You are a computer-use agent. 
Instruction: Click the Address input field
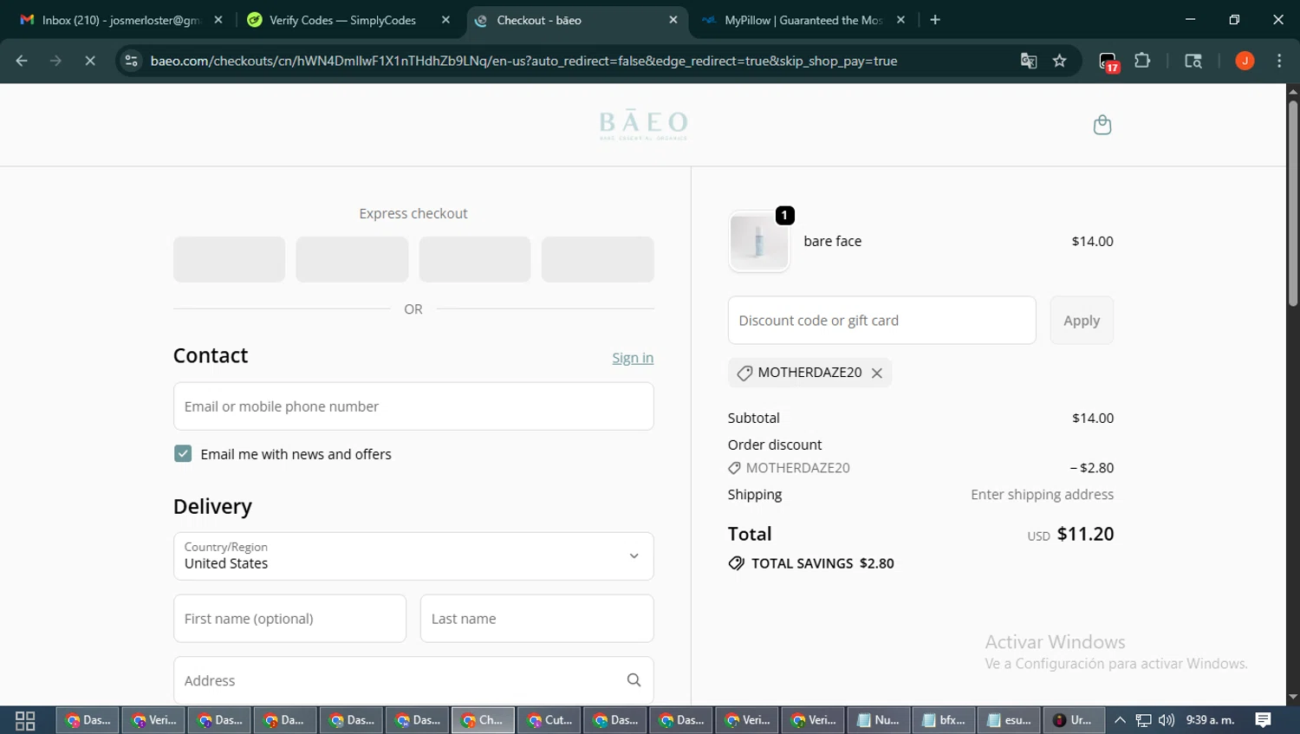point(413,680)
